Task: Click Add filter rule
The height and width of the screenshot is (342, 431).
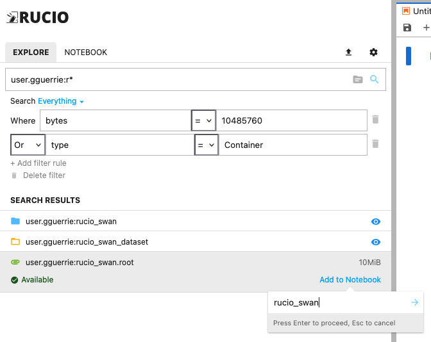Action: click(x=38, y=163)
